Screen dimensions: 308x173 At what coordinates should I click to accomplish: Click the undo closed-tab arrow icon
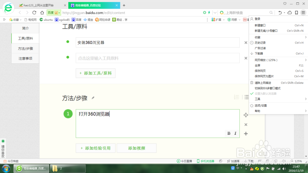280,13
